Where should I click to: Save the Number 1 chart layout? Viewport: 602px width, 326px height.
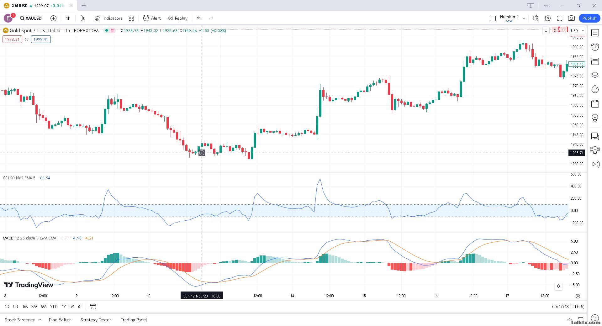coord(509,21)
